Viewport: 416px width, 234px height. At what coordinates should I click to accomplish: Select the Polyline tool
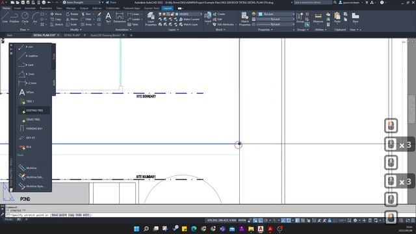click(x=14, y=17)
